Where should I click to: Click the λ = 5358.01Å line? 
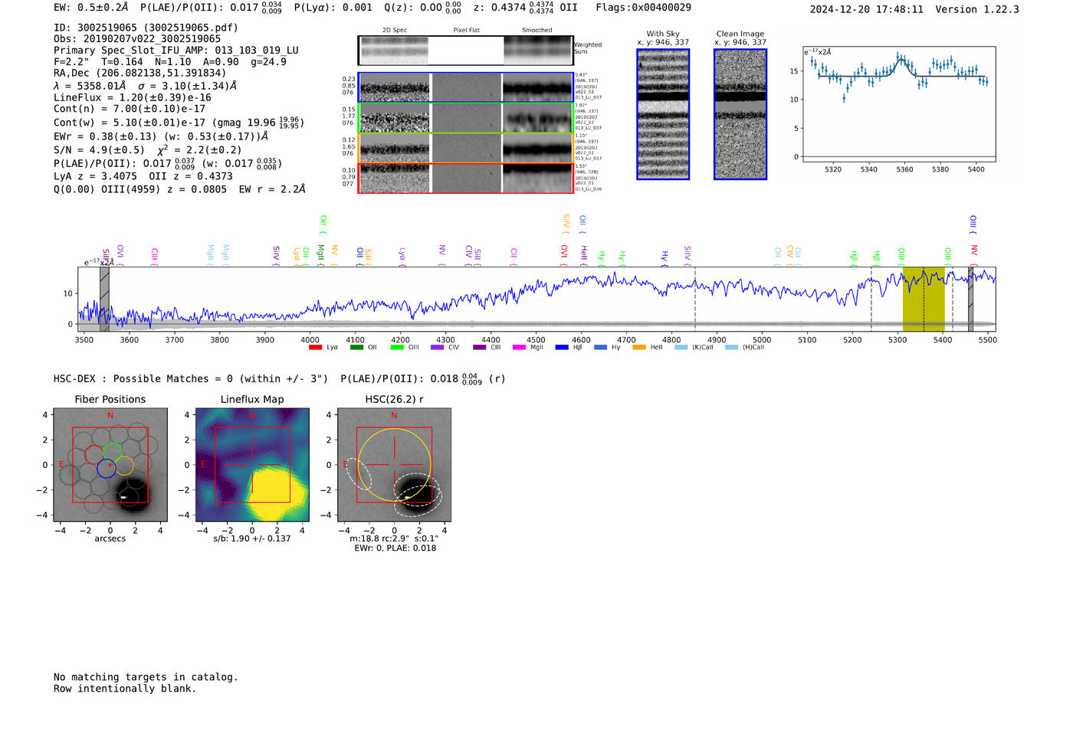tap(146, 86)
